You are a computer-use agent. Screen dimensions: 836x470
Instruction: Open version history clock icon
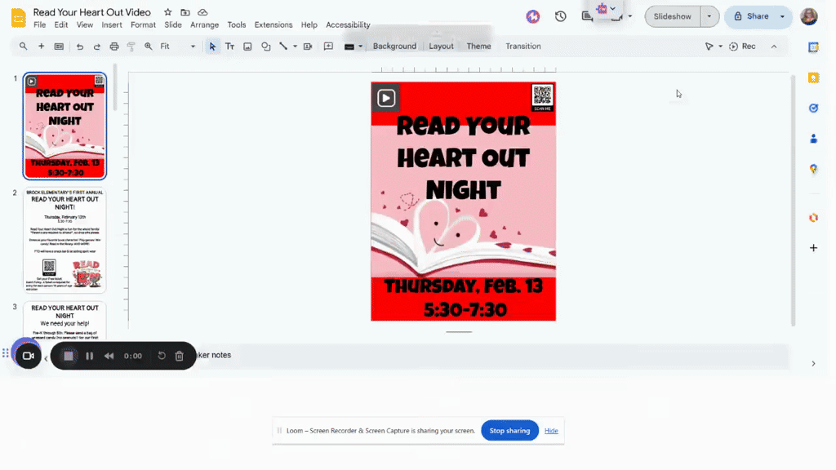click(560, 16)
